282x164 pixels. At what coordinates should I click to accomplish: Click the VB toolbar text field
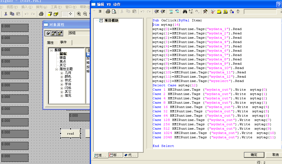coord(260,12)
